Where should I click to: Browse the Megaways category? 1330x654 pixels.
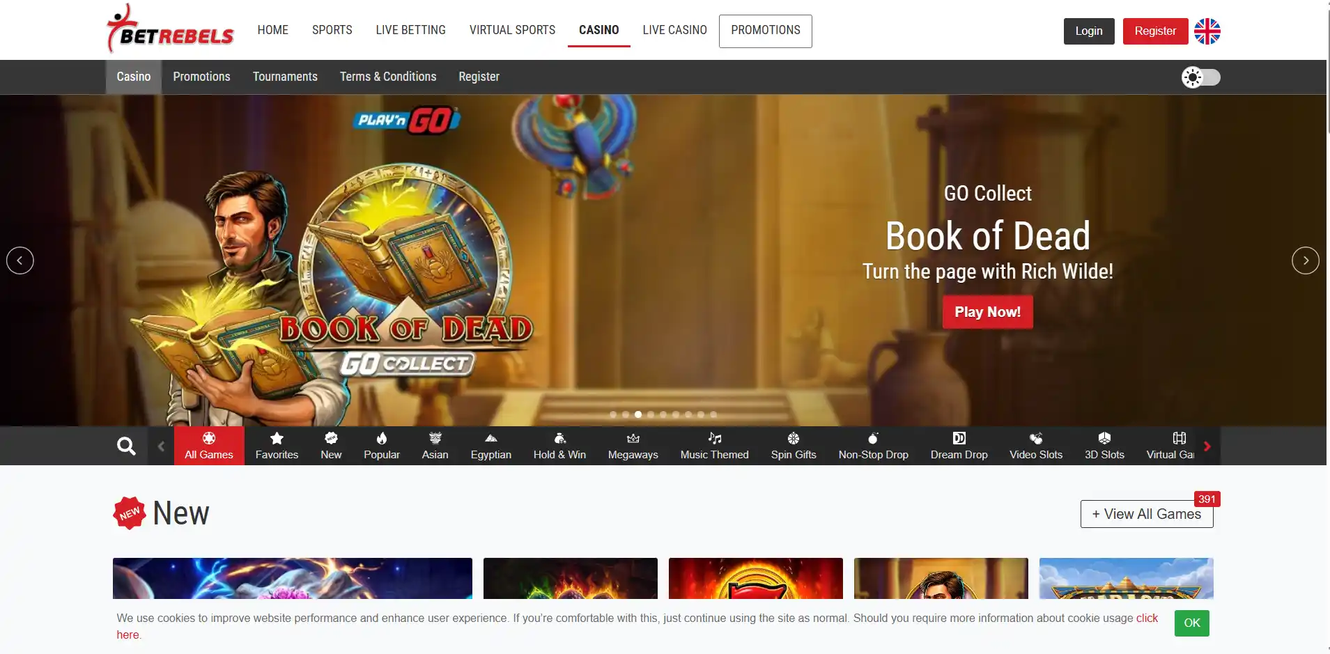pyautogui.click(x=633, y=446)
